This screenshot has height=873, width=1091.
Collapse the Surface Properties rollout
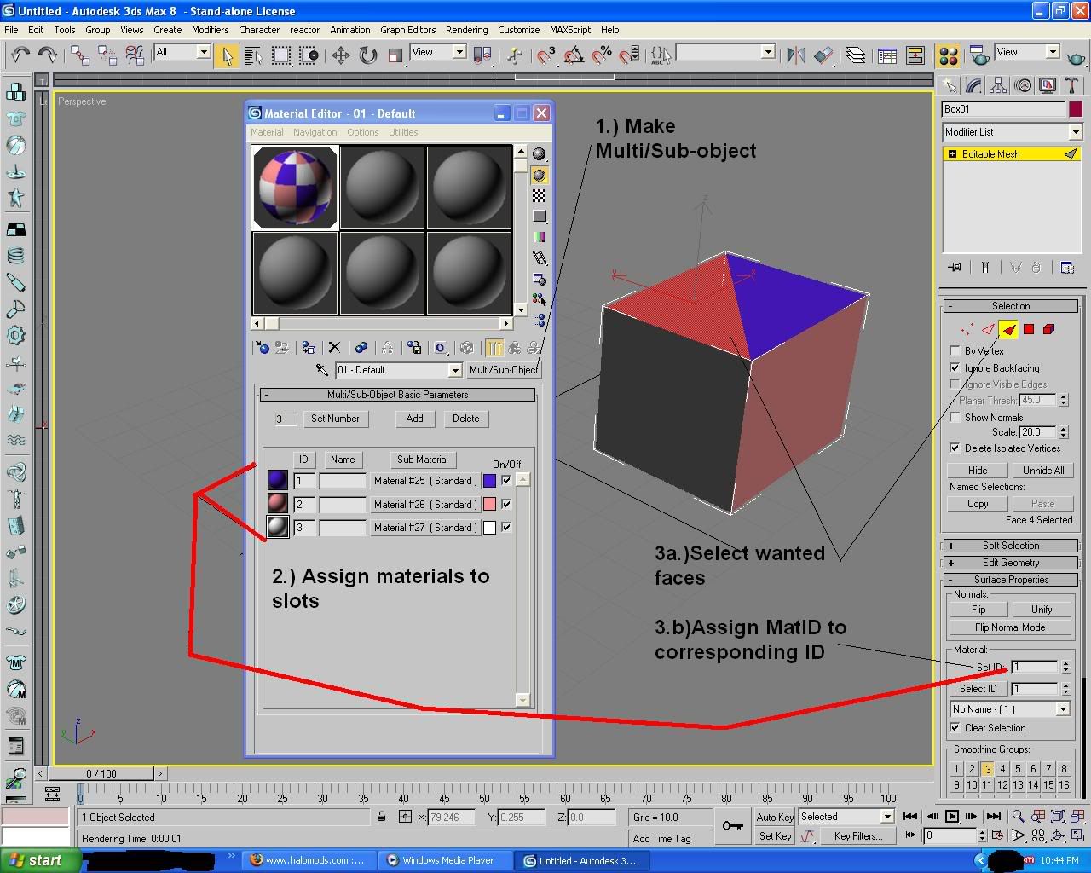point(1010,580)
